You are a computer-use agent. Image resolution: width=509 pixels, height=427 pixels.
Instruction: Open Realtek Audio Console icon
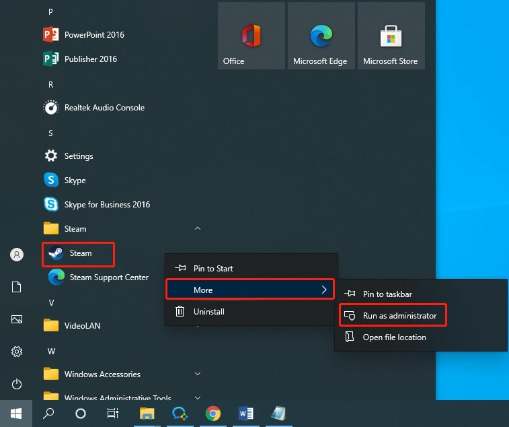[51, 108]
